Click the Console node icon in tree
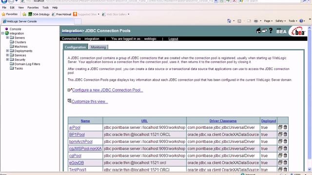Viewport: 312px width, 175px height. click(x=6, y=29)
